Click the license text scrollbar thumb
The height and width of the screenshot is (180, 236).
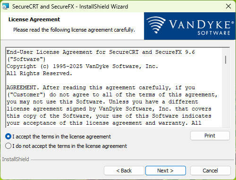[x=226, y=60]
